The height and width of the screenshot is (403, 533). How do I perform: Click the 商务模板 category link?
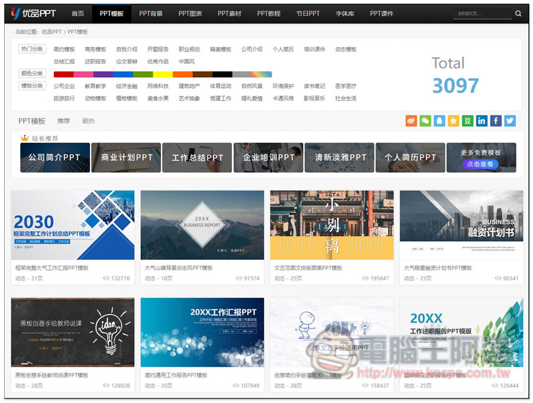pos(95,50)
